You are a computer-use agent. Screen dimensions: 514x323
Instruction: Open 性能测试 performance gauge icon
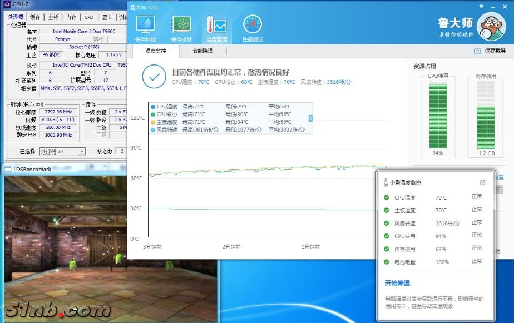[252, 28]
